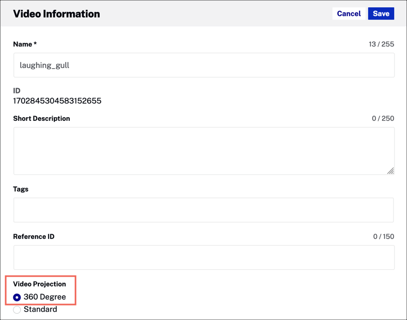Click the 0 / 250 description counter

tap(383, 119)
